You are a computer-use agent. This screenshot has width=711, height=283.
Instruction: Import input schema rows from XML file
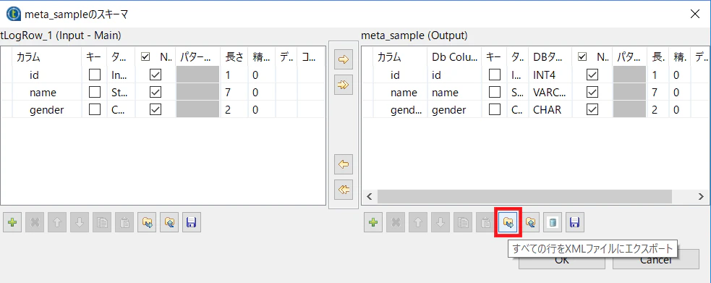169,223
